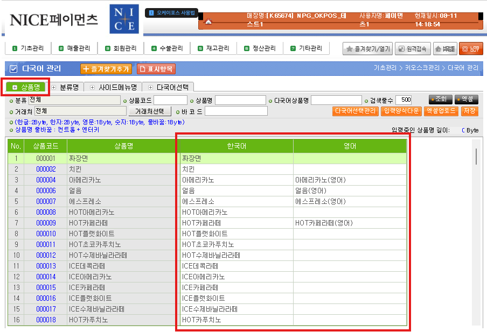Image resolution: width=487 pixels, height=332 pixels.
Task: Click the 바탕화면 home button at top right
Action: (x=444, y=49)
